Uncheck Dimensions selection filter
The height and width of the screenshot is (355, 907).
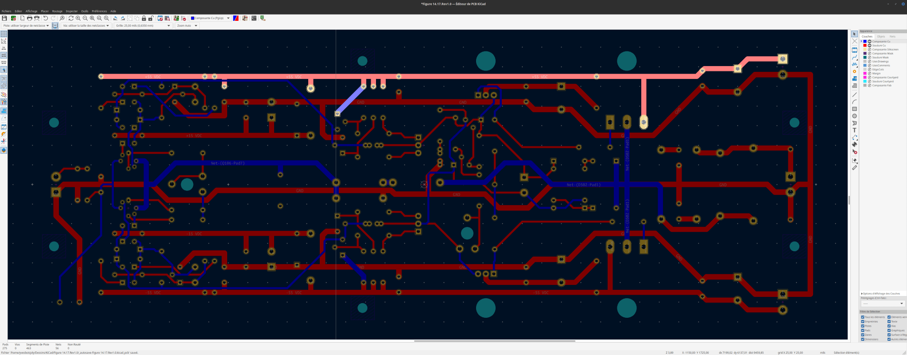tap(863, 339)
